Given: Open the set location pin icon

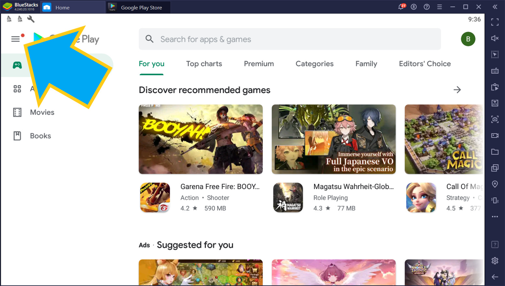Looking at the screenshot, I should pos(495,184).
